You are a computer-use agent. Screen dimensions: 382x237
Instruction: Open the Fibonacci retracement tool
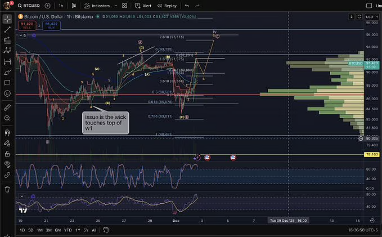pyautogui.click(x=7, y=40)
